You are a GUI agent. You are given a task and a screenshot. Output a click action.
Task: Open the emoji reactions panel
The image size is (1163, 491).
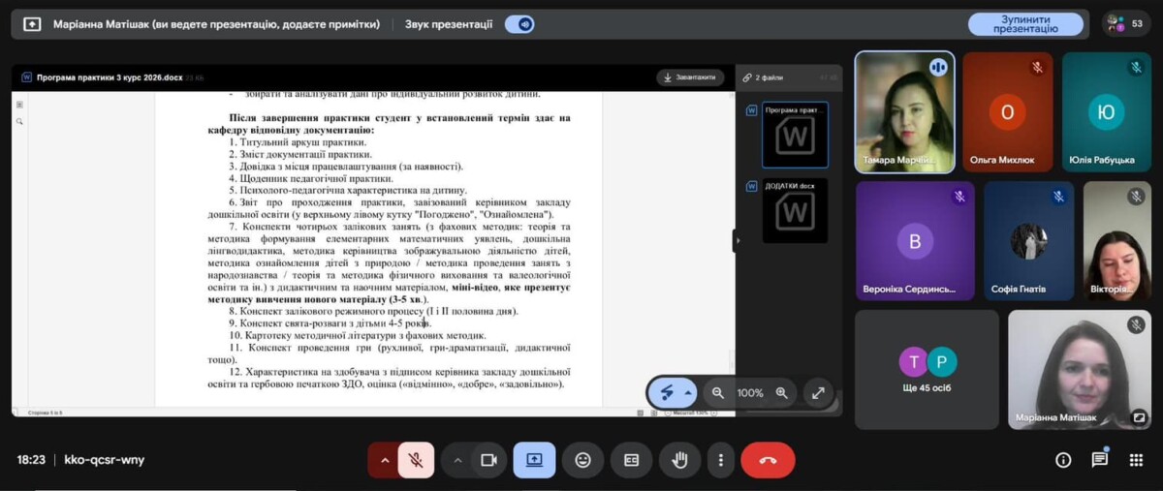(x=582, y=460)
